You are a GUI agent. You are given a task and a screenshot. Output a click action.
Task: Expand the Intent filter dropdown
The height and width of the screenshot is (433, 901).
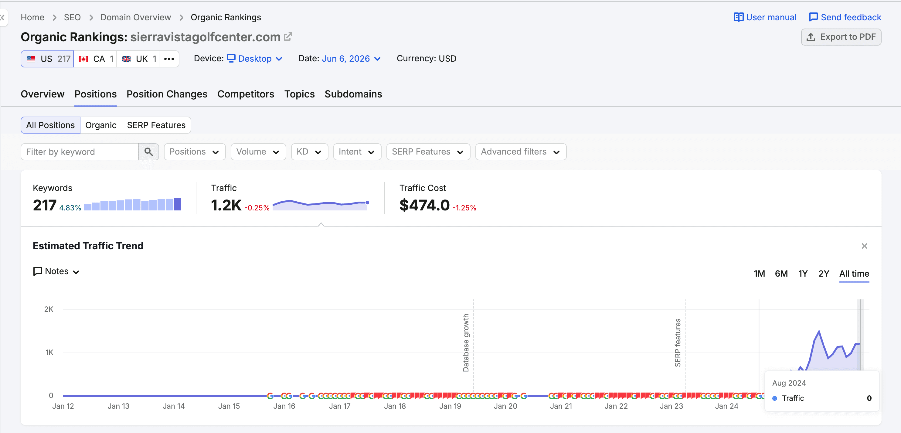click(357, 152)
